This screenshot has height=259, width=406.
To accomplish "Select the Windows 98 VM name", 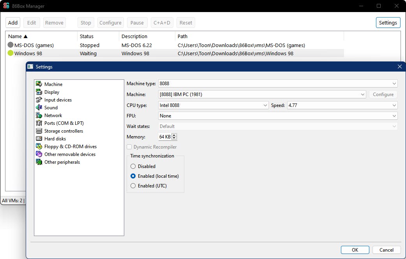I will [x=28, y=54].
